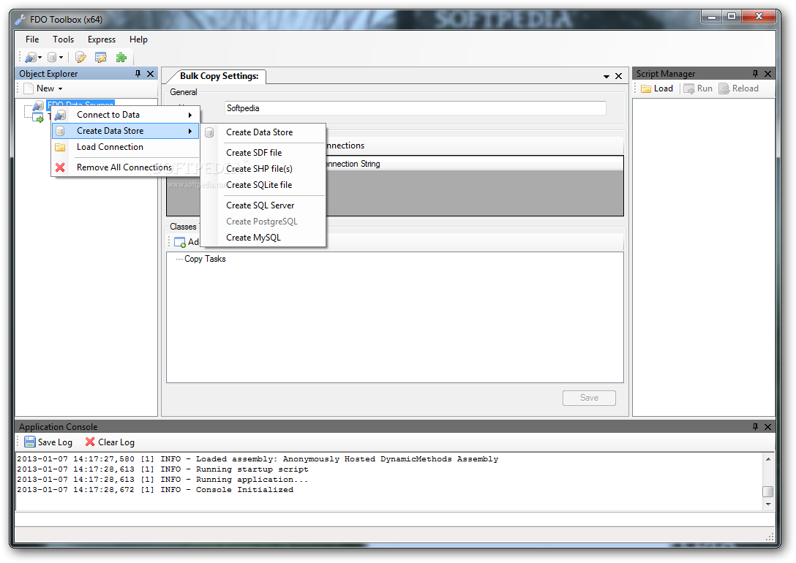Screen dimensions: 796x563
Task: Expand the Create Data Store submenu arrow
Action: (190, 132)
